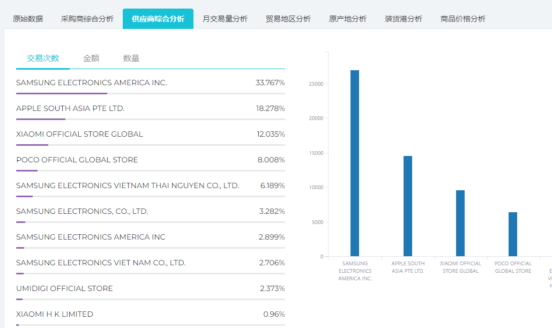Open 月交易量分析 tab
Viewport: 552px width, 328px height.
point(225,19)
